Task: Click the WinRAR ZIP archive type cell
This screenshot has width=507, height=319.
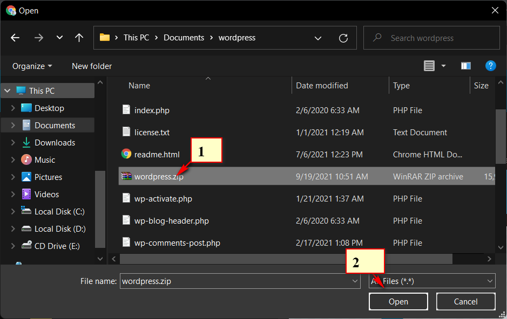Action: [x=428, y=176]
